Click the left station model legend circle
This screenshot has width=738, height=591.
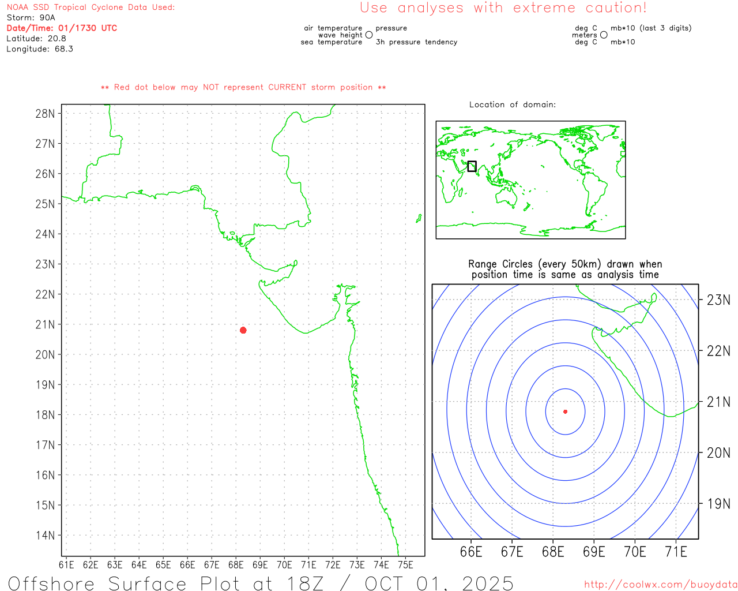(x=369, y=35)
